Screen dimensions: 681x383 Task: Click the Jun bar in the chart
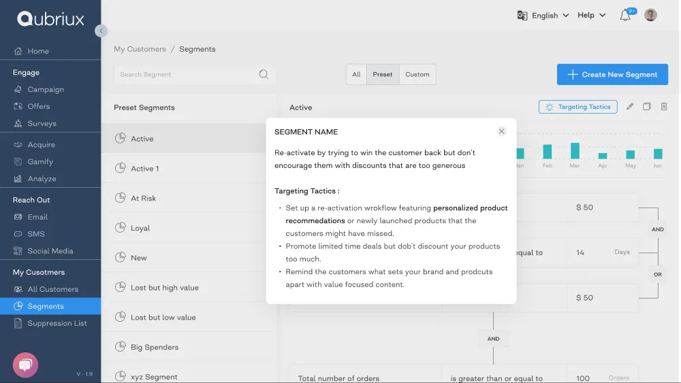click(658, 154)
